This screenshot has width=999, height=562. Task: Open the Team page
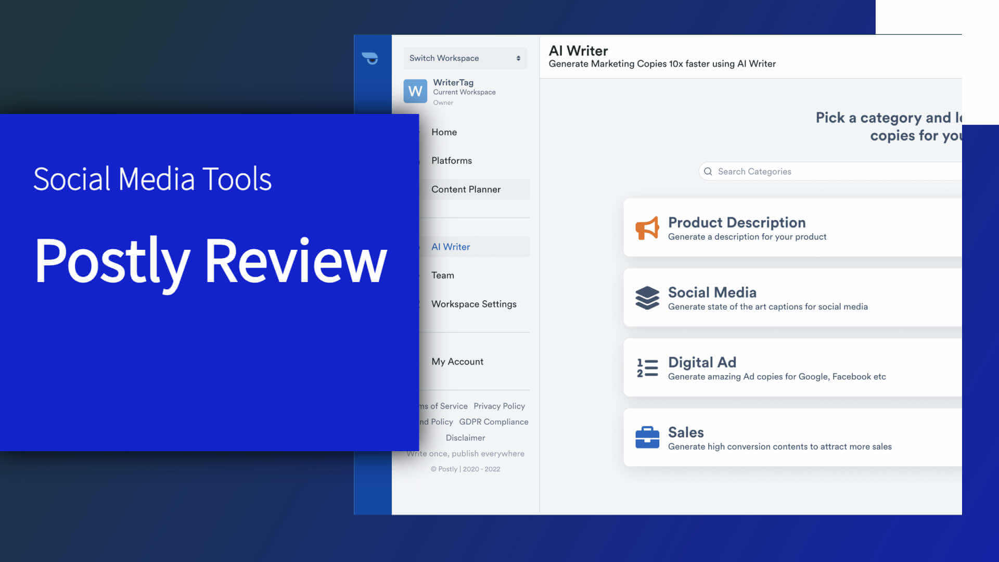tap(442, 275)
